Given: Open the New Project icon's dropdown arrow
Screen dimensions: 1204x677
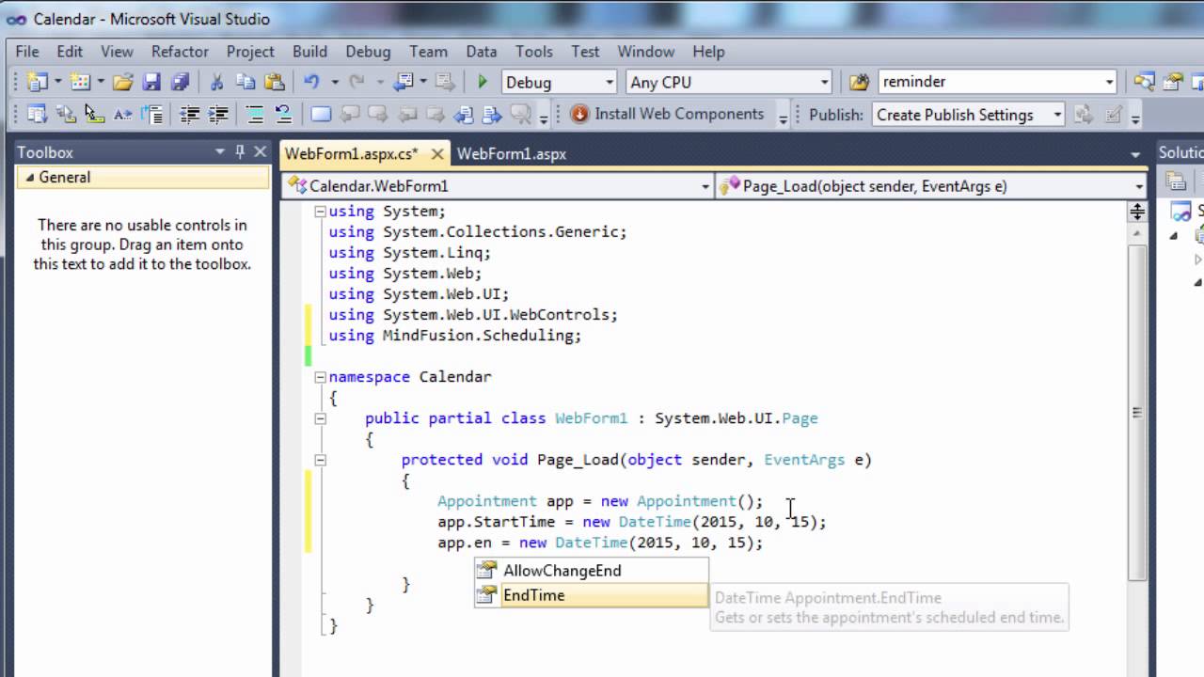Looking at the screenshot, I should pos(57,83).
